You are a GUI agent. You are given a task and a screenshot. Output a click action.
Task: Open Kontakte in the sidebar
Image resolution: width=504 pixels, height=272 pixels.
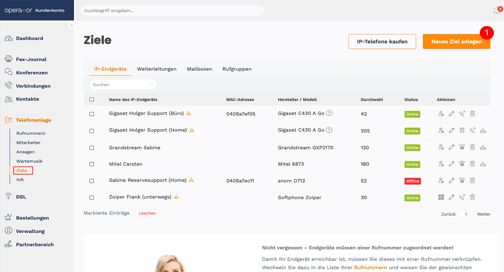(27, 99)
